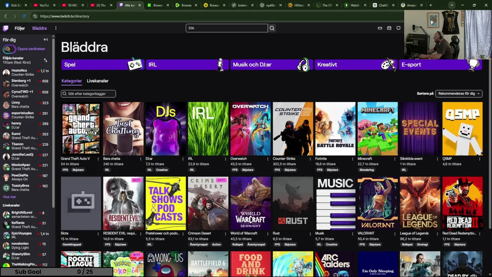Click the Strategi tag under League of Legends

422,244
